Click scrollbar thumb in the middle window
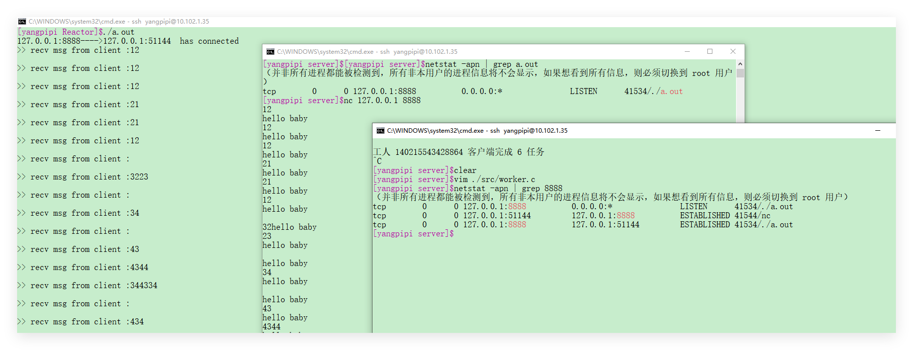913x350 pixels. 740,73
